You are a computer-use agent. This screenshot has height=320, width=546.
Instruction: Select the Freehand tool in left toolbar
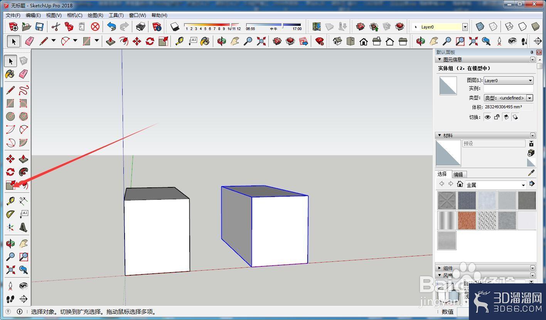tap(24, 90)
